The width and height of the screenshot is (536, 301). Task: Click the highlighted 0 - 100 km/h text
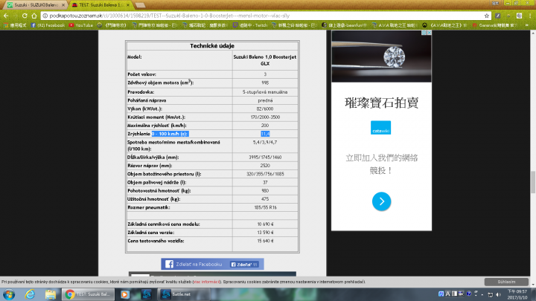pos(170,134)
